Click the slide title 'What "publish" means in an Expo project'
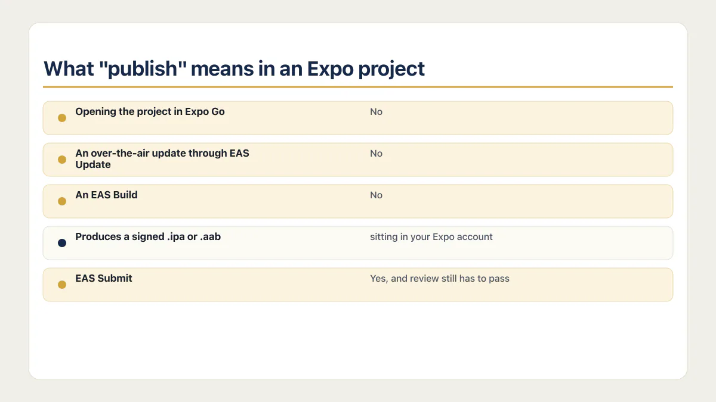 [234, 68]
